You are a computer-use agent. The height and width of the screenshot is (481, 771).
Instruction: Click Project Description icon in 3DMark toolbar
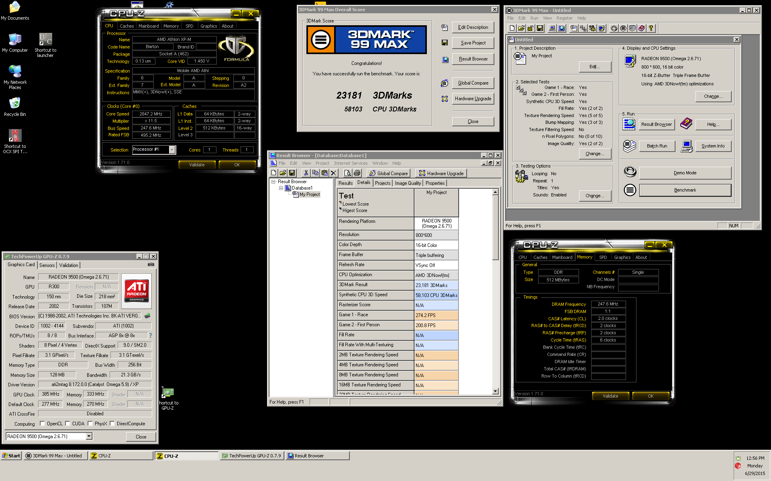[573, 28]
